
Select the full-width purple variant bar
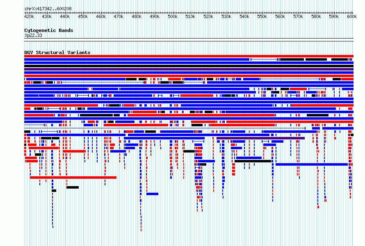pos(189,69)
